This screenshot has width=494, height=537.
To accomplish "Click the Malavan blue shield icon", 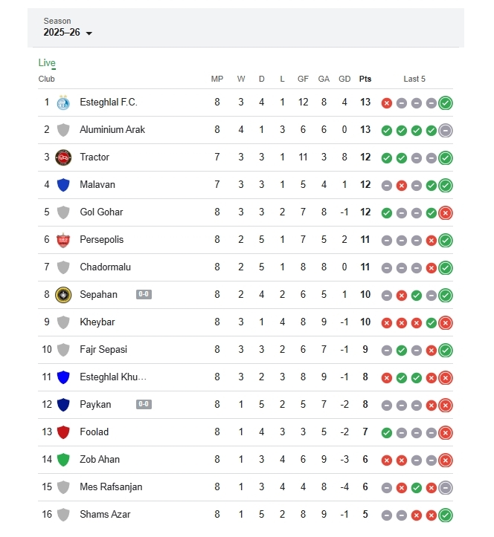I will pyautogui.click(x=63, y=185).
